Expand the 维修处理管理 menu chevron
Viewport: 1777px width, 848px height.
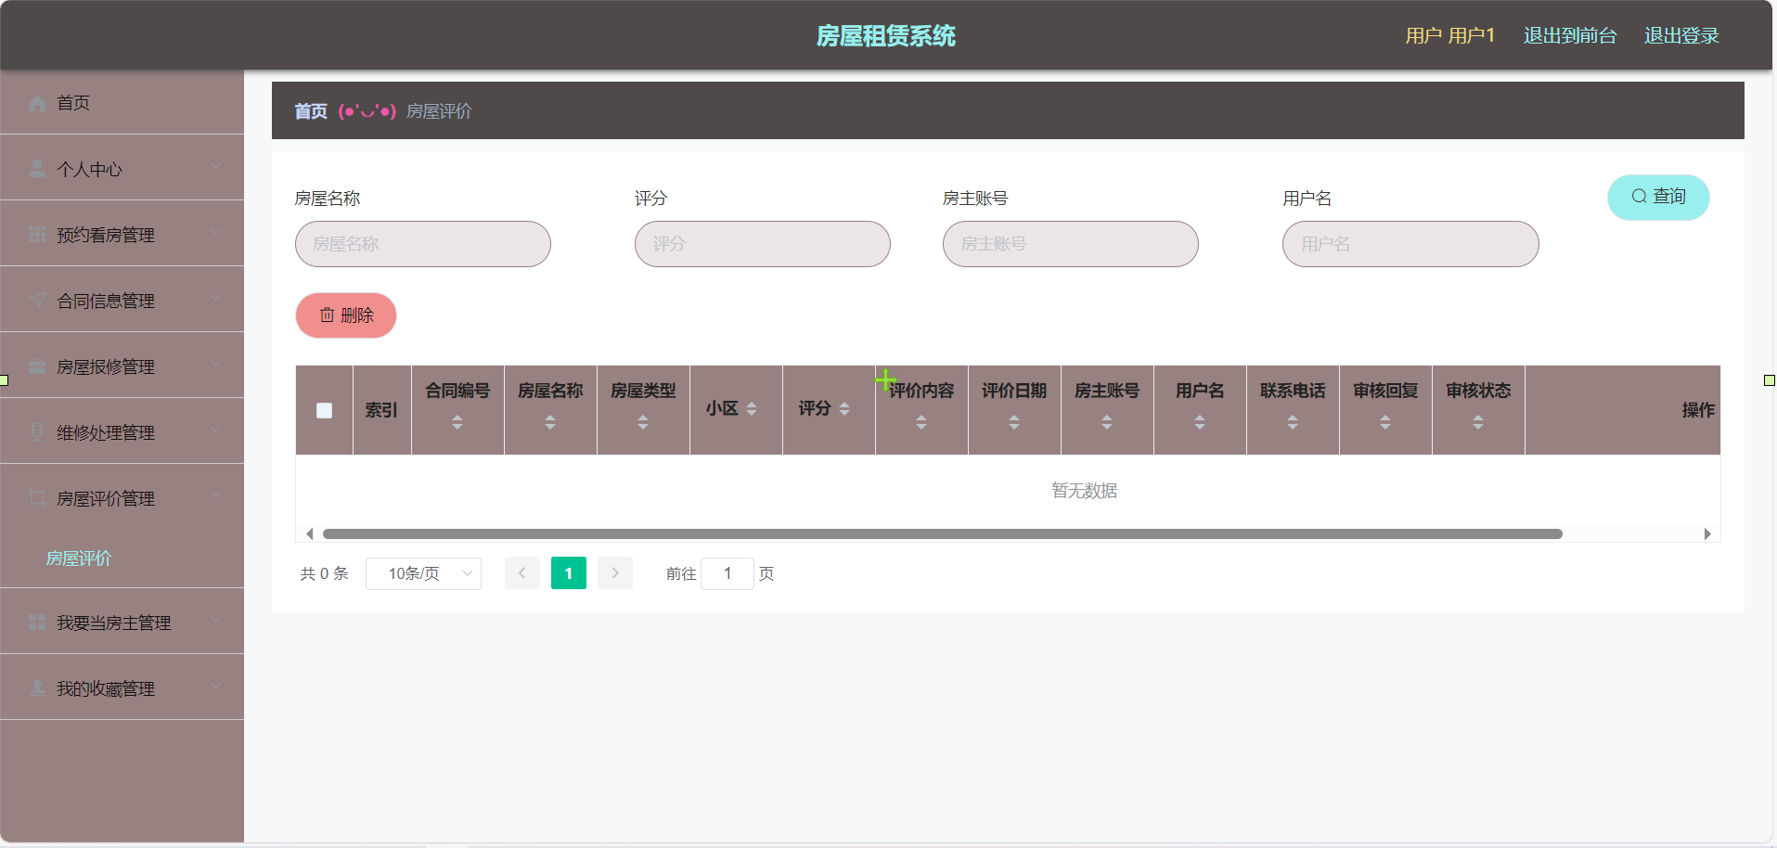tap(215, 430)
